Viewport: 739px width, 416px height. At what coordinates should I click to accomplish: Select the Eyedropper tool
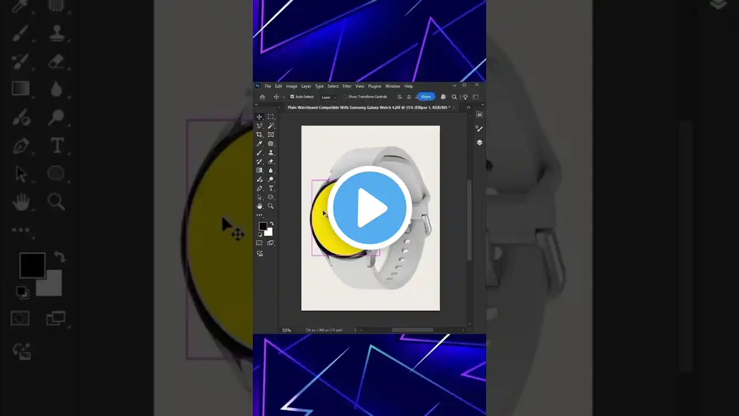pyautogui.click(x=260, y=144)
